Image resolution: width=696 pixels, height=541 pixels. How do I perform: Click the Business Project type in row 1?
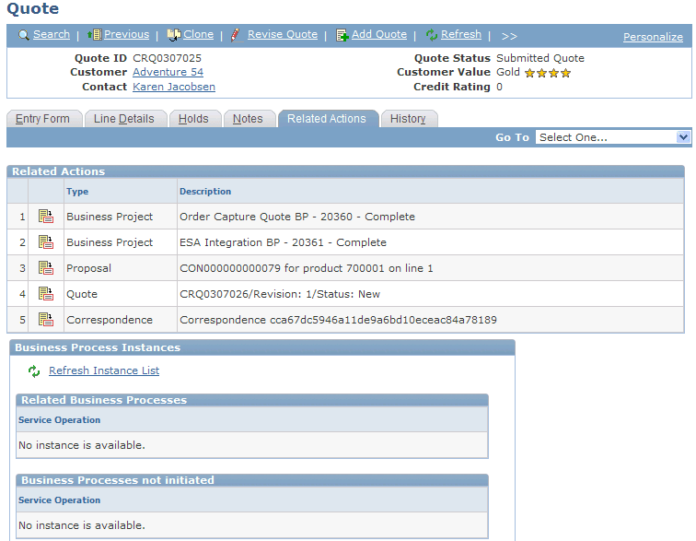(x=110, y=217)
